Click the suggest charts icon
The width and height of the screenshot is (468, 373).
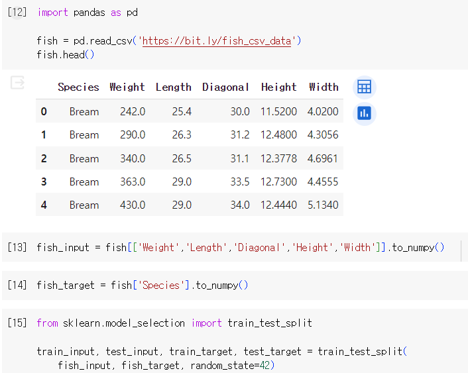(364, 113)
